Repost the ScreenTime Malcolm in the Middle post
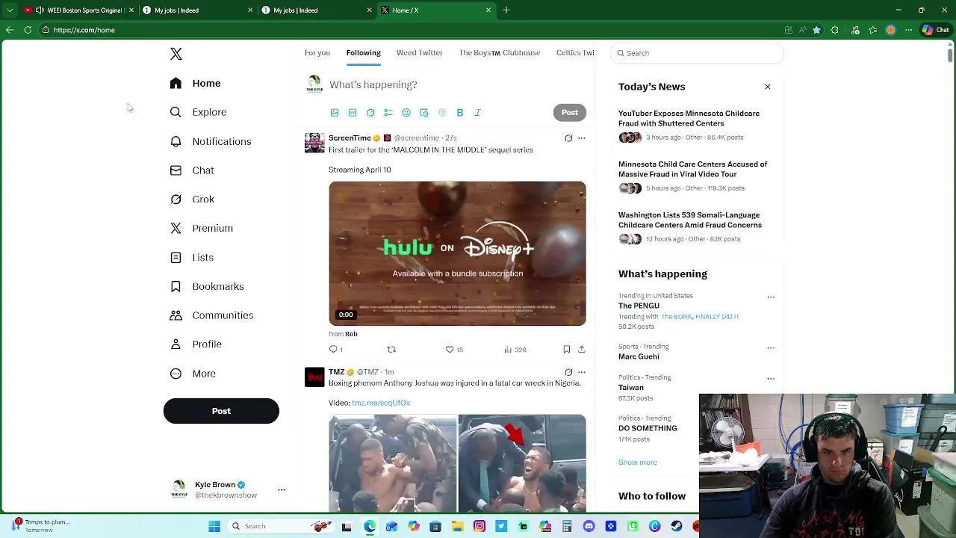 [391, 349]
